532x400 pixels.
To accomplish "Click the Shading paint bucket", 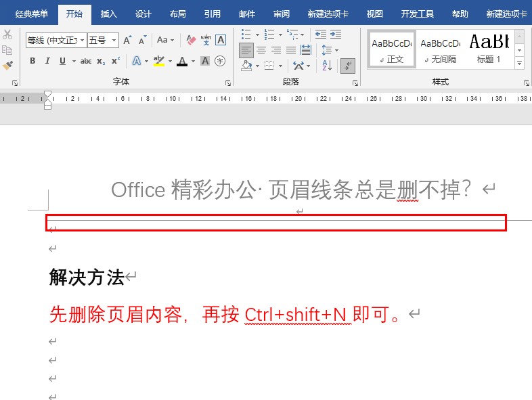I will click(x=246, y=65).
